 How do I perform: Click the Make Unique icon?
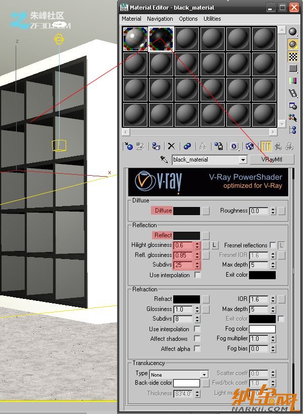[x=203, y=146]
